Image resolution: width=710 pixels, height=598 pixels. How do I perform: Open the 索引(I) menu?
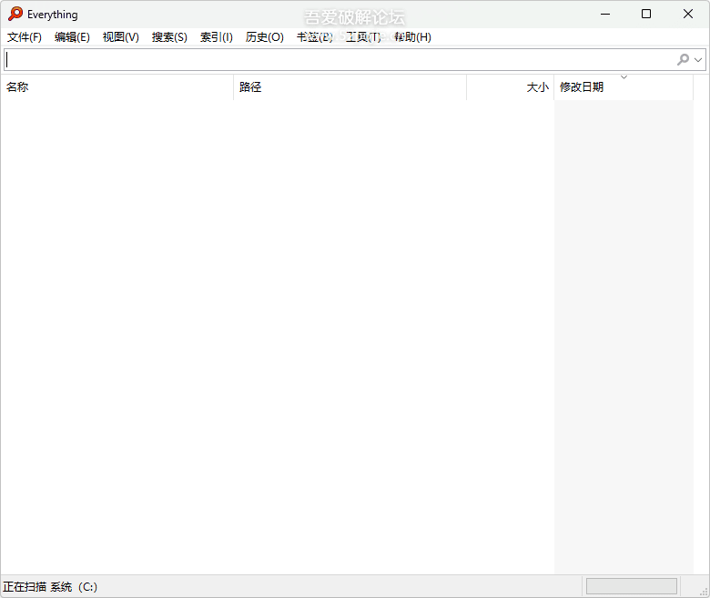click(217, 37)
